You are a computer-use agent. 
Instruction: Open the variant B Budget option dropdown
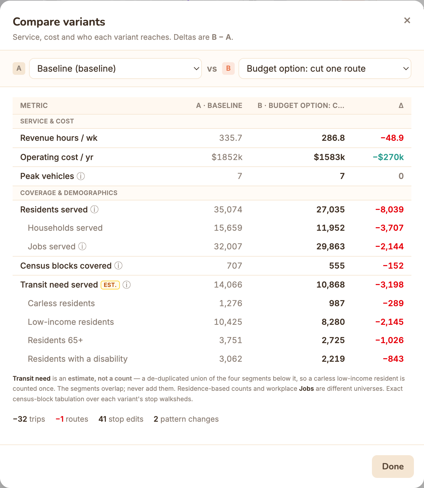coord(325,68)
